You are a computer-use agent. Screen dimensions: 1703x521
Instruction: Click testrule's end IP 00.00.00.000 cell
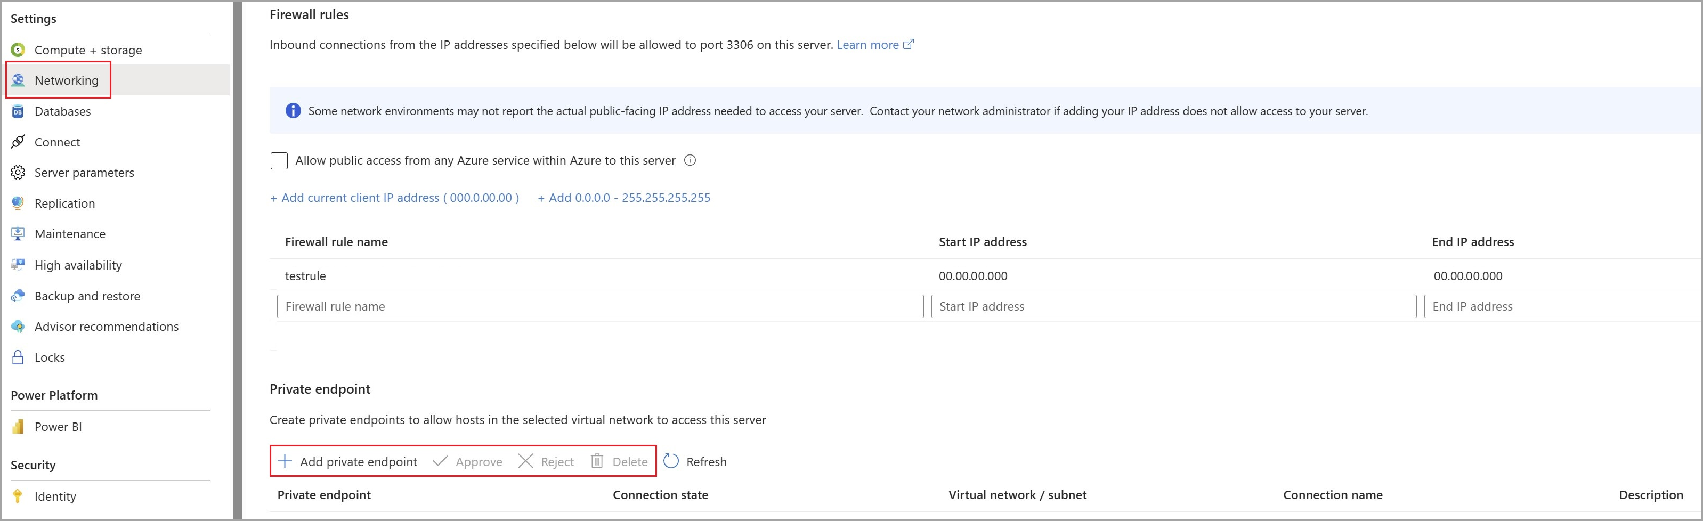1467,276
